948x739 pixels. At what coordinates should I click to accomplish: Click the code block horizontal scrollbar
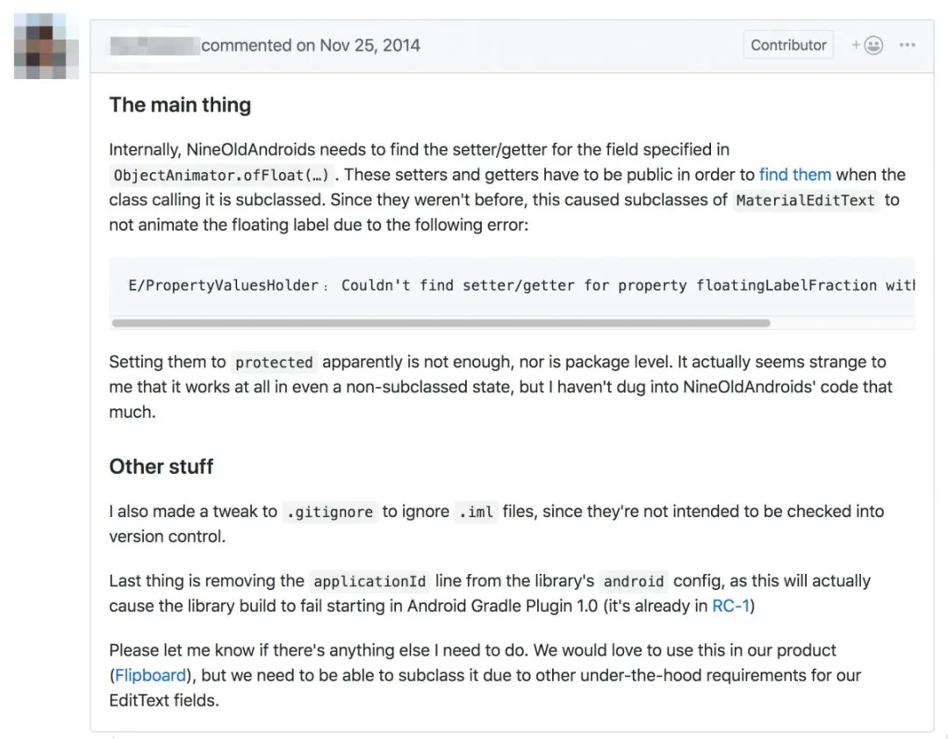pyautogui.click(x=442, y=323)
